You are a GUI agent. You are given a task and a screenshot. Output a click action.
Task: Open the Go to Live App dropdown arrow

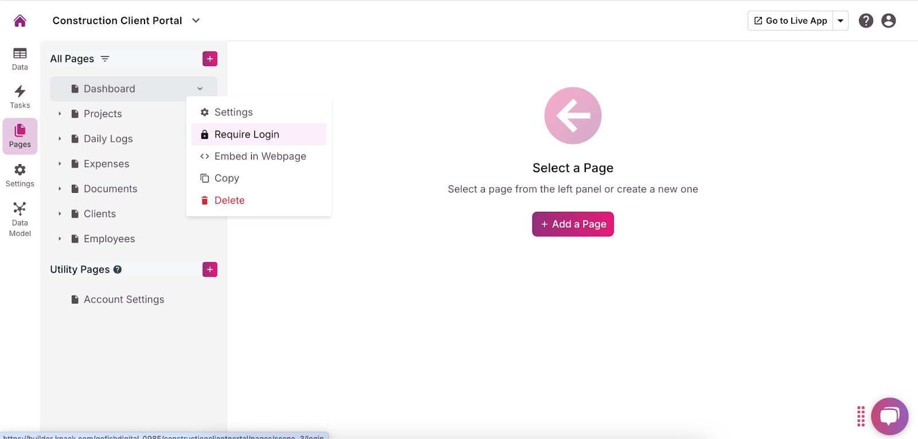[x=841, y=21]
